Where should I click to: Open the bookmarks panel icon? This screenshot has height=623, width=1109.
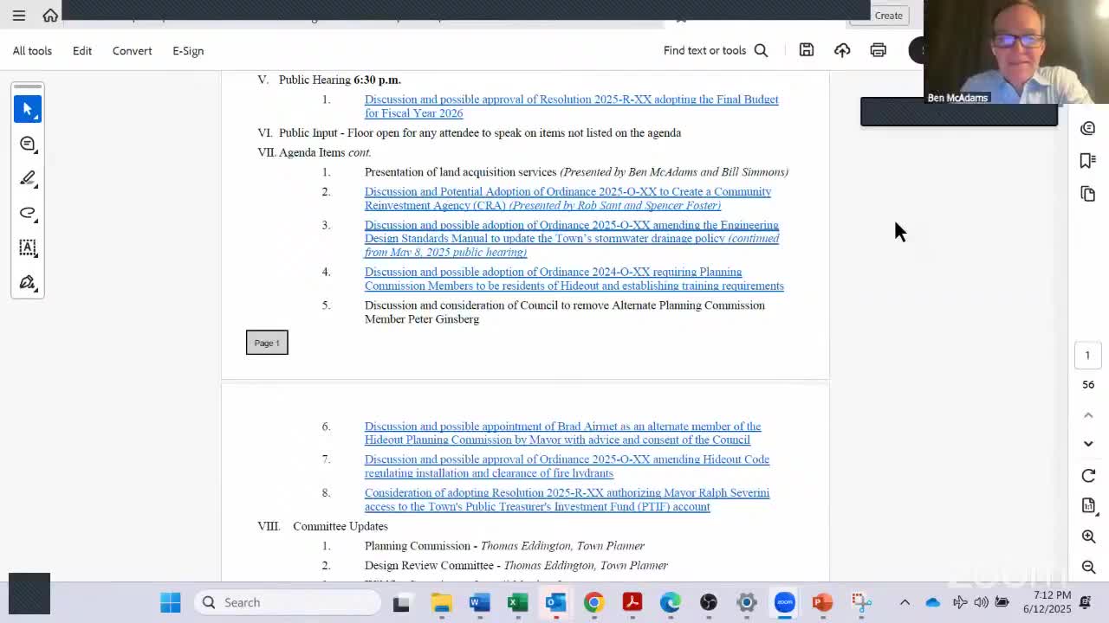[1088, 161]
